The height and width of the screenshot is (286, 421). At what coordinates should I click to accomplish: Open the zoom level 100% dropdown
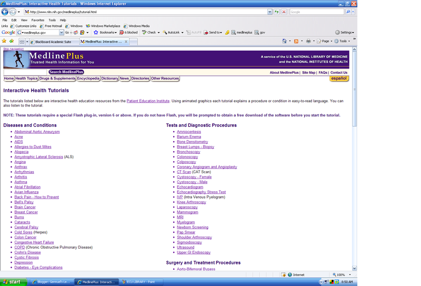click(350, 275)
